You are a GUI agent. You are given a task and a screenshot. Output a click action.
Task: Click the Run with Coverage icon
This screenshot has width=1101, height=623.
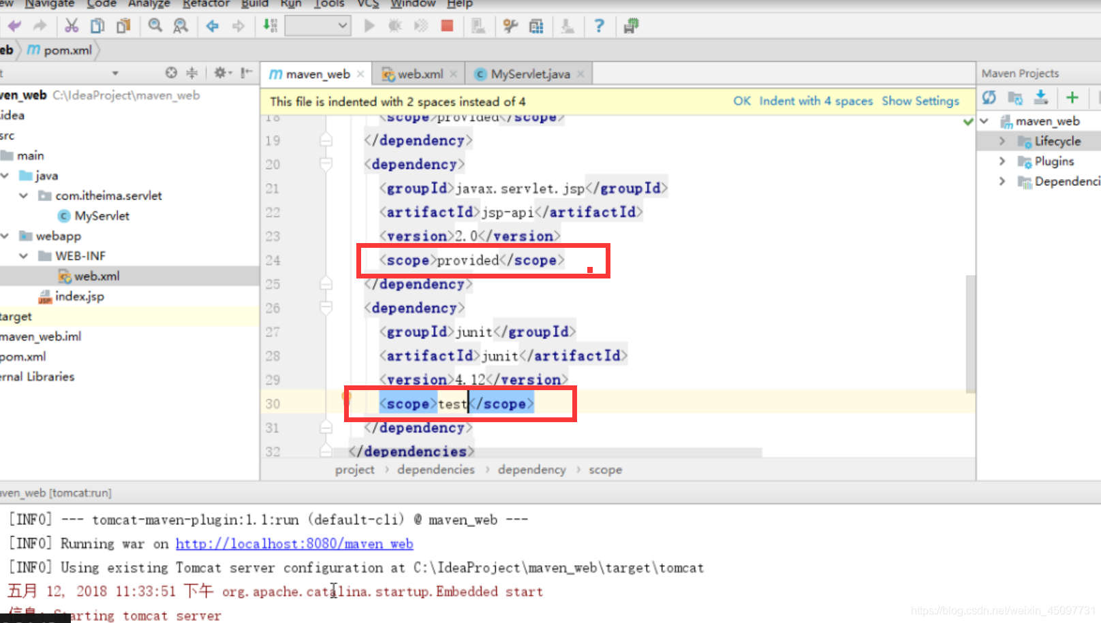click(421, 27)
